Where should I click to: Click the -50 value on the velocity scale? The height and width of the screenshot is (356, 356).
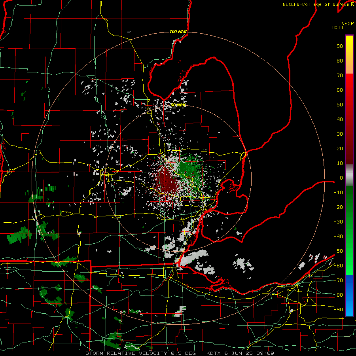tap(338, 251)
